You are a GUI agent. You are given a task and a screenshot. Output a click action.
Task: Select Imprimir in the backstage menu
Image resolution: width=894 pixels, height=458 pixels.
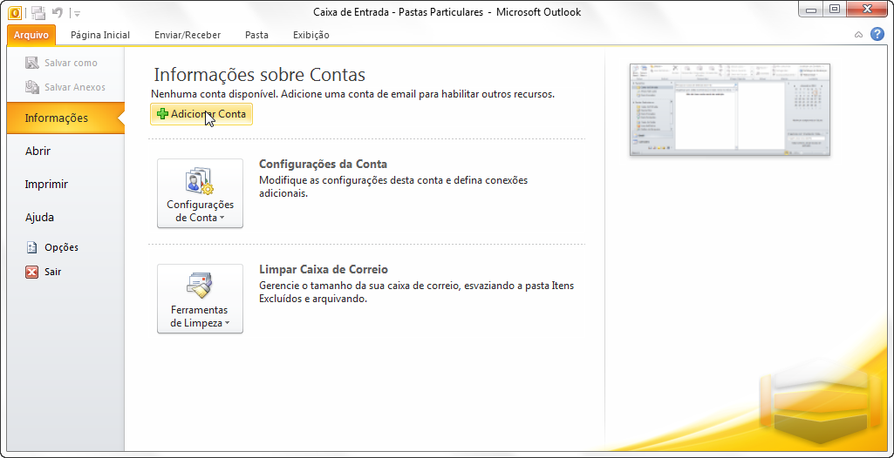[x=46, y=184]
